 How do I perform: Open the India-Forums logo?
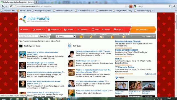click(x=34, y=19)
